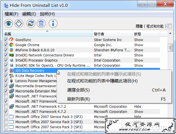Click the Show status in GoodSync row
This screenshot has height=134, width=176.
coord(139,40)
